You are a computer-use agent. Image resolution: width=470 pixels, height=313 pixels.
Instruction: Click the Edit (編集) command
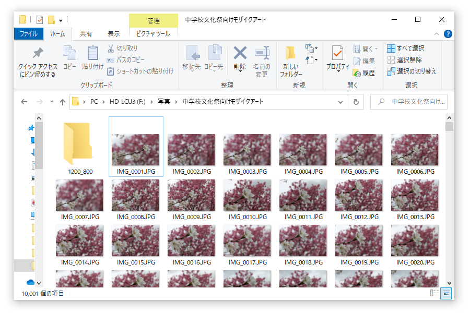(x=364, y=61)
